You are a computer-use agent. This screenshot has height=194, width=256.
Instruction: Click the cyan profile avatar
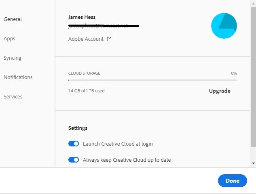[x=224, y=26]
